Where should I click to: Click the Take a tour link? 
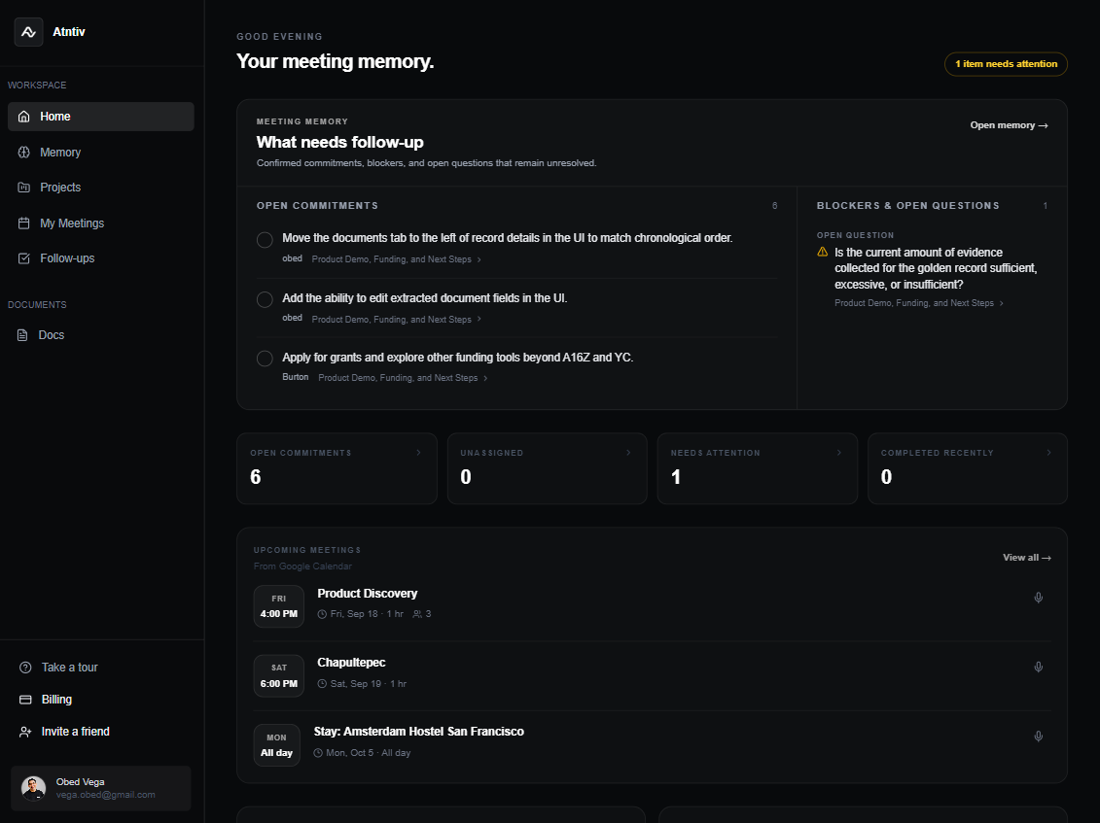click(x=69, y=668)
